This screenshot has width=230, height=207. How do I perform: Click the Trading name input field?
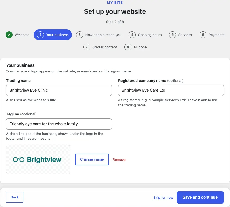(59, 90)
